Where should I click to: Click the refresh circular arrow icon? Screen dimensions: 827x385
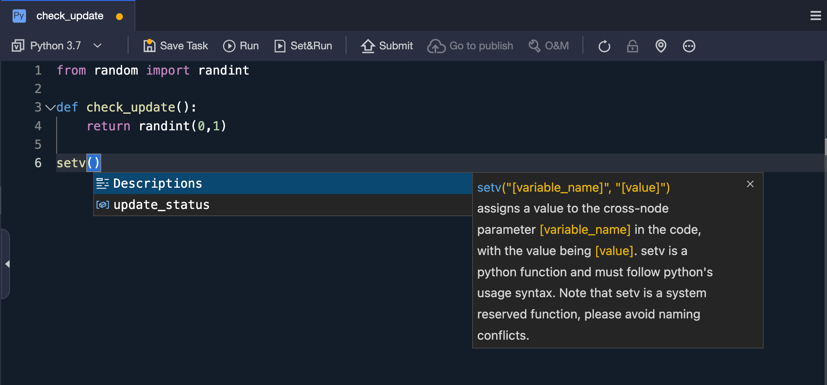(x=604, y=46)
